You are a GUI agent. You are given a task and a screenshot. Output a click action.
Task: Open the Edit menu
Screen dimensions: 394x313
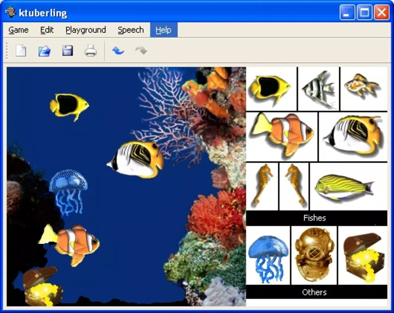(x=47, y=30)
